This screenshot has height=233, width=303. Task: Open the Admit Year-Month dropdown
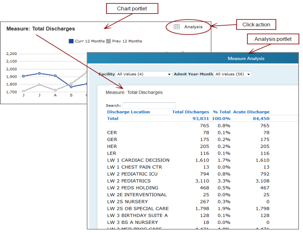click(232, 74)
